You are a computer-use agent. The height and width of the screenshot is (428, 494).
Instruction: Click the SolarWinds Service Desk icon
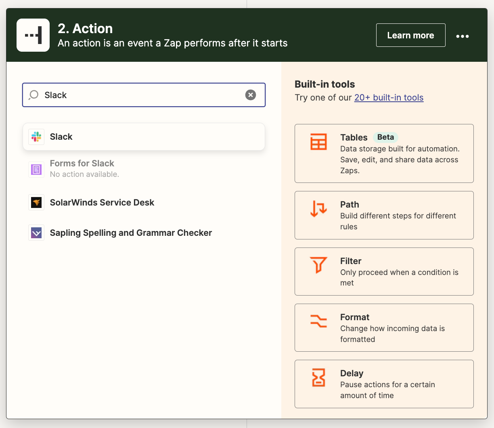coord(36,203)
